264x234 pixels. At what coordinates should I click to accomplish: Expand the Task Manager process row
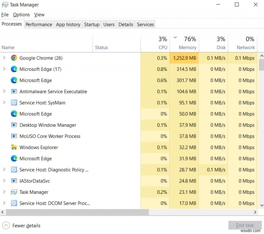coord(4,192)
